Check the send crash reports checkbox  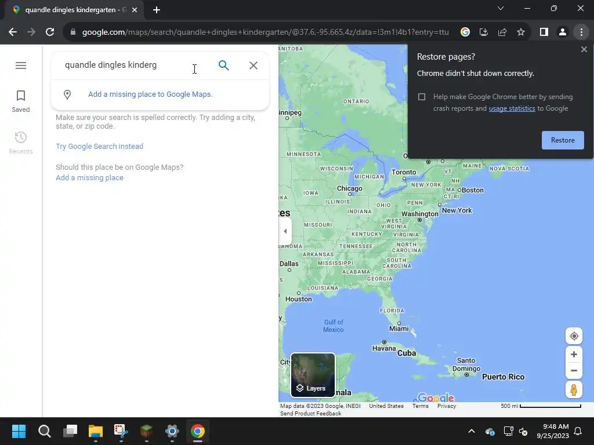tap(422, 97)
